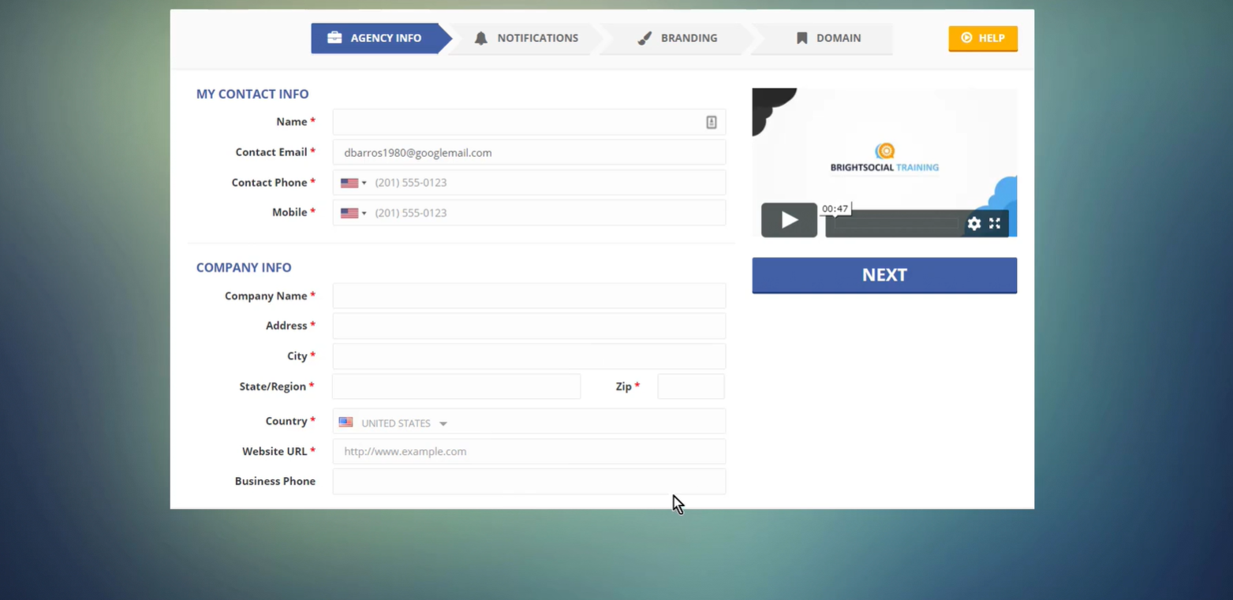Viewport: 1233px width, 600px height.
Task: Click the contact card icon in Name field
Action: (711, 122)
